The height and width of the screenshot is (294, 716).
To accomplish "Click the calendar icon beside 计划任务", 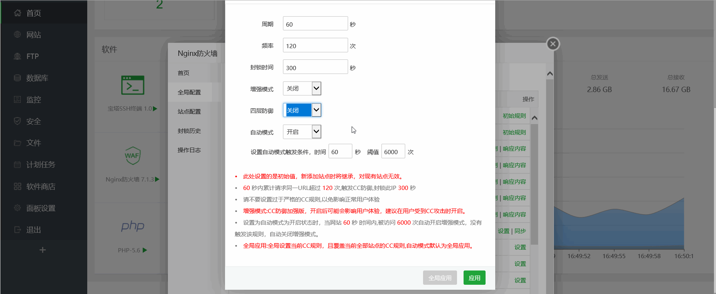I will click(x=17, y=165).
